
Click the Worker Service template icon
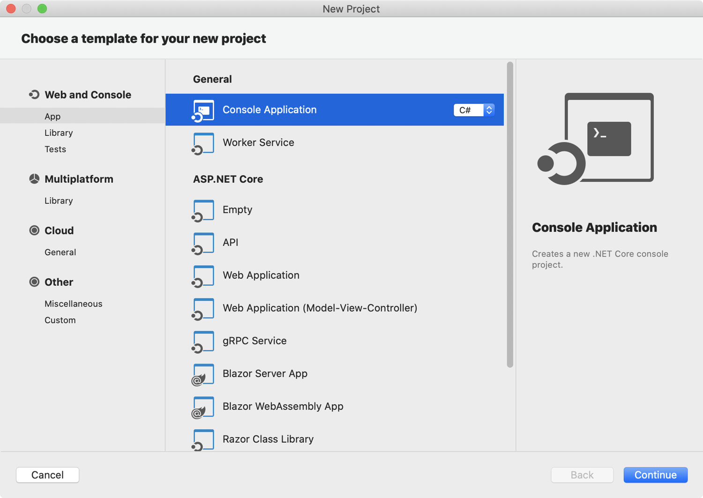tap(203, 144)
